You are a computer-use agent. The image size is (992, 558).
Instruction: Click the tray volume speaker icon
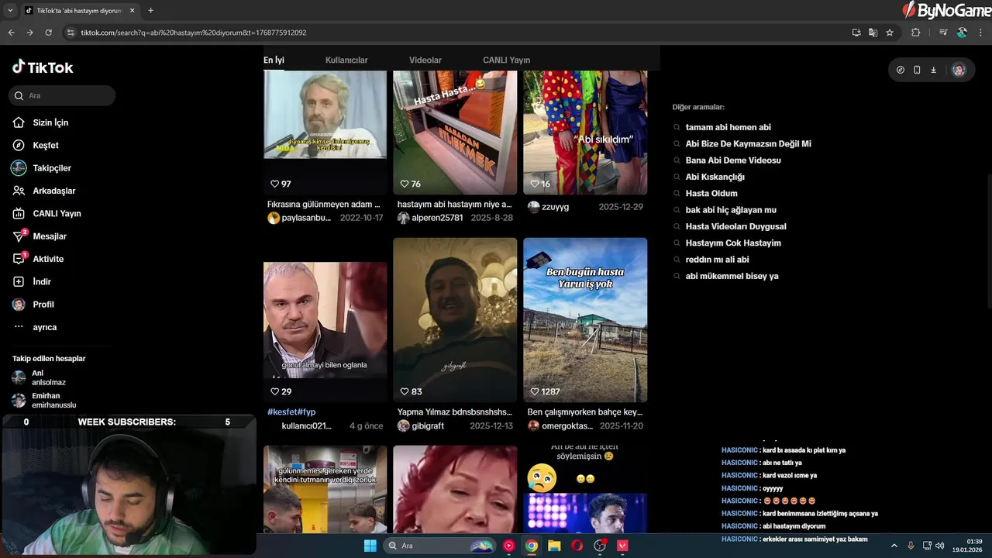(x=939, y=546)
